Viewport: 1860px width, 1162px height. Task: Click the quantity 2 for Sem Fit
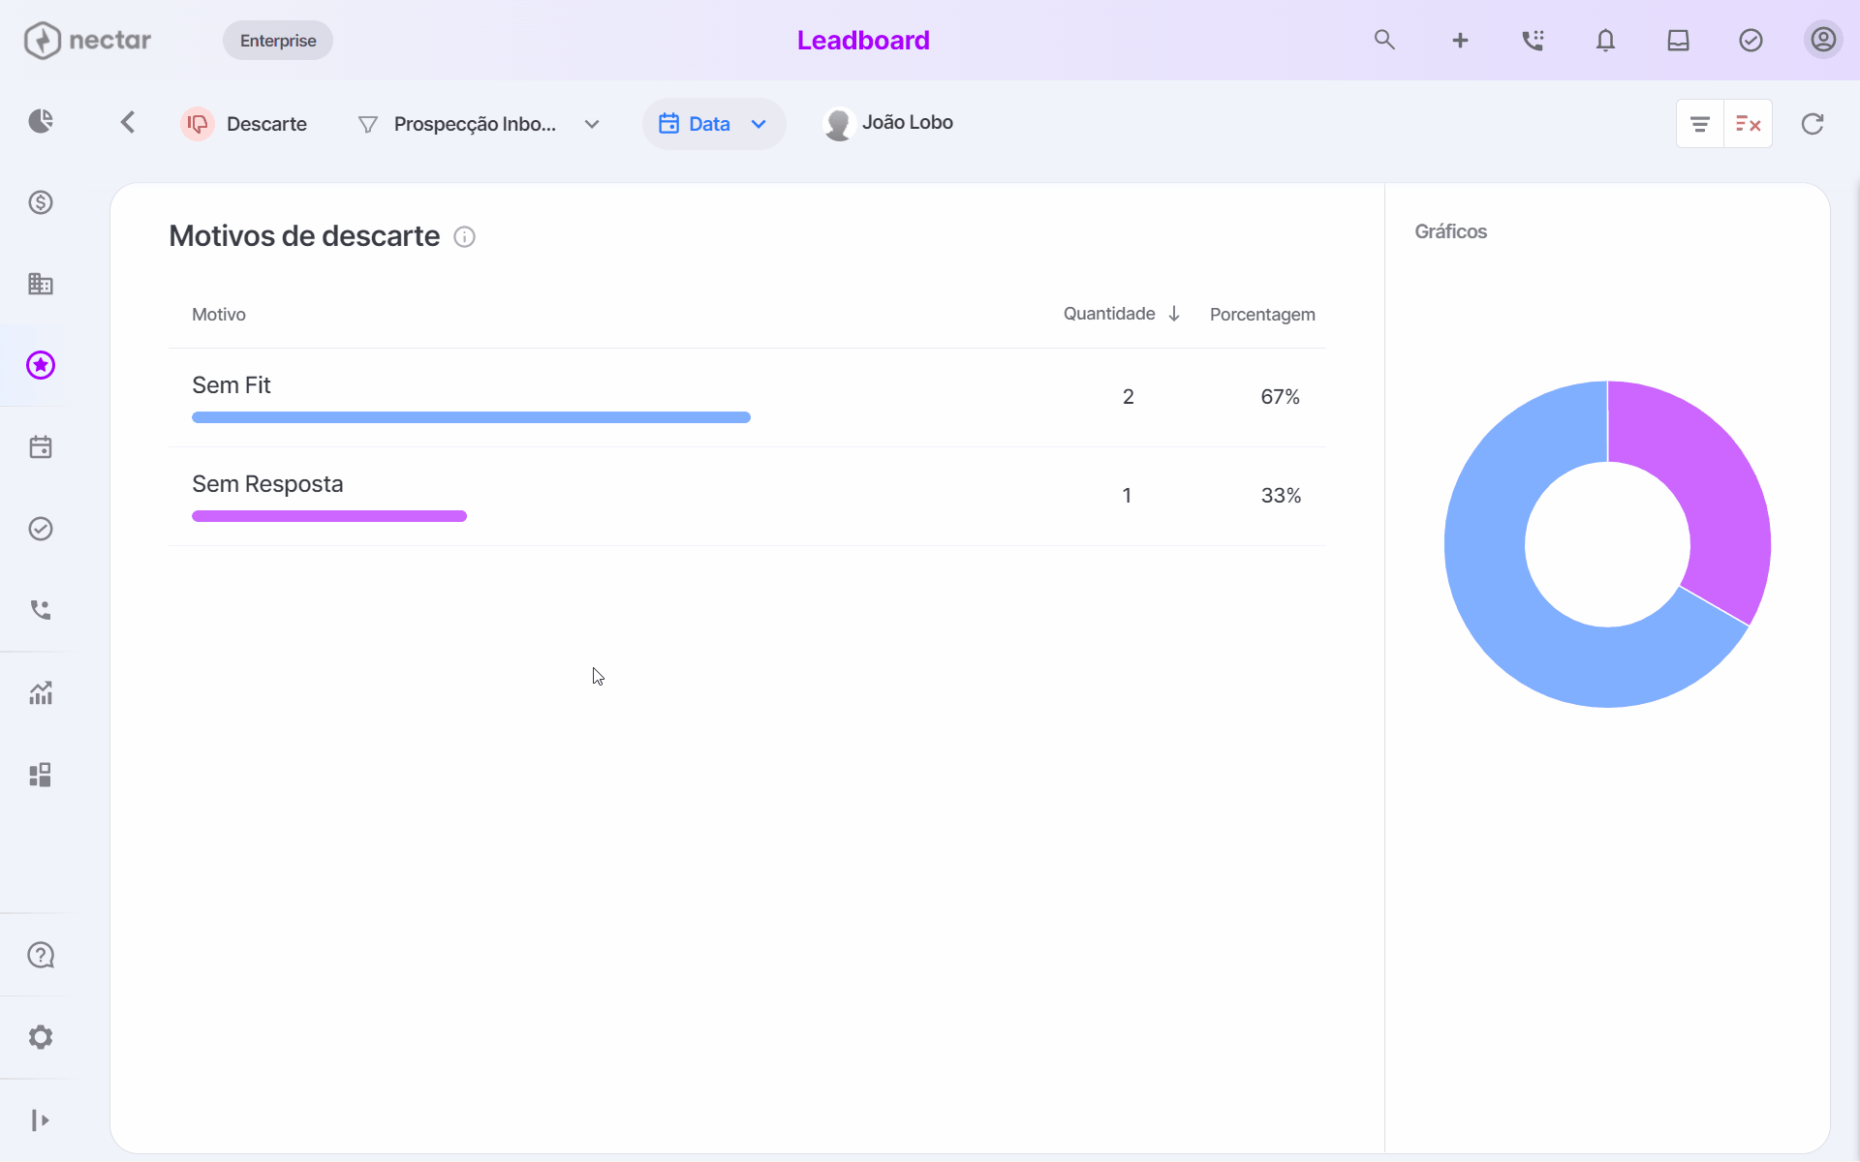(1129, 397)
